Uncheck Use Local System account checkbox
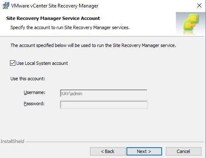Viewport: 206px width, 158px height. 12,63
